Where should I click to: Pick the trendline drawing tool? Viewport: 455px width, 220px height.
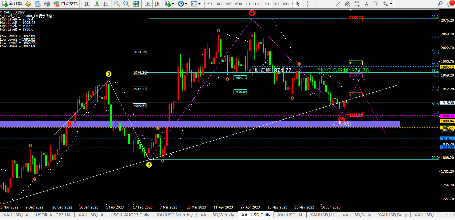(338, 4)
